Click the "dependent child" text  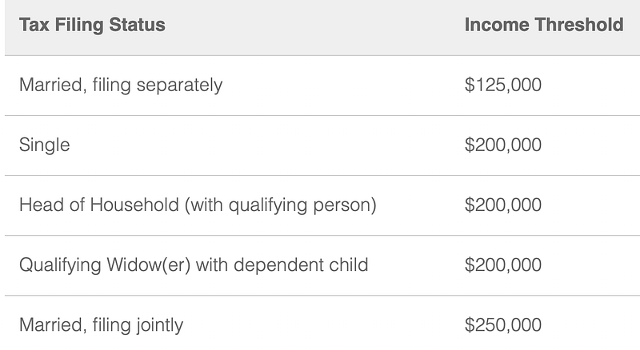[x=301, y=265]
